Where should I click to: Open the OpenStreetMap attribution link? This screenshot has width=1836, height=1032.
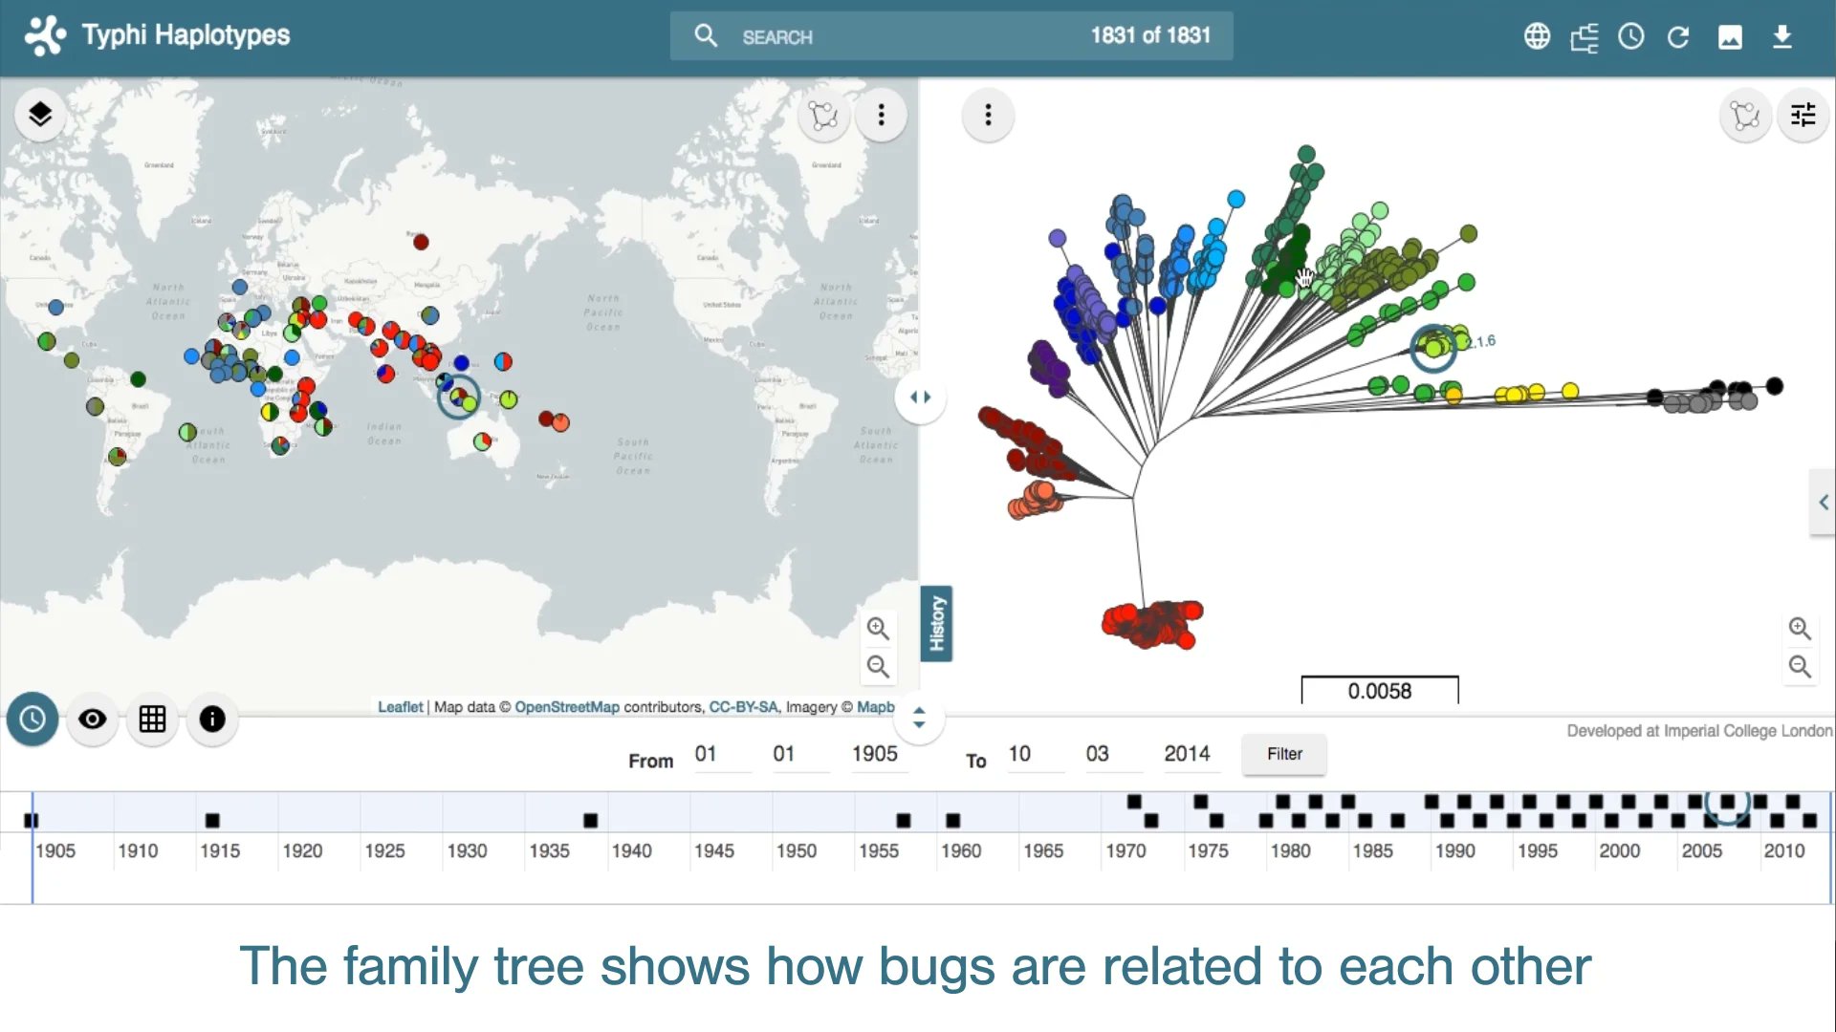coord(566,707)
